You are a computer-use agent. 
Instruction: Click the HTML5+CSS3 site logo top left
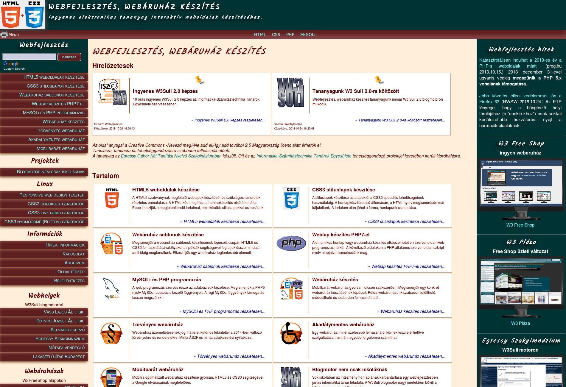(x=23, y=15)
